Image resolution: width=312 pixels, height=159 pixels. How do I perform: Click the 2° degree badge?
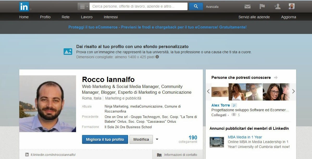[x=234, y=105]
